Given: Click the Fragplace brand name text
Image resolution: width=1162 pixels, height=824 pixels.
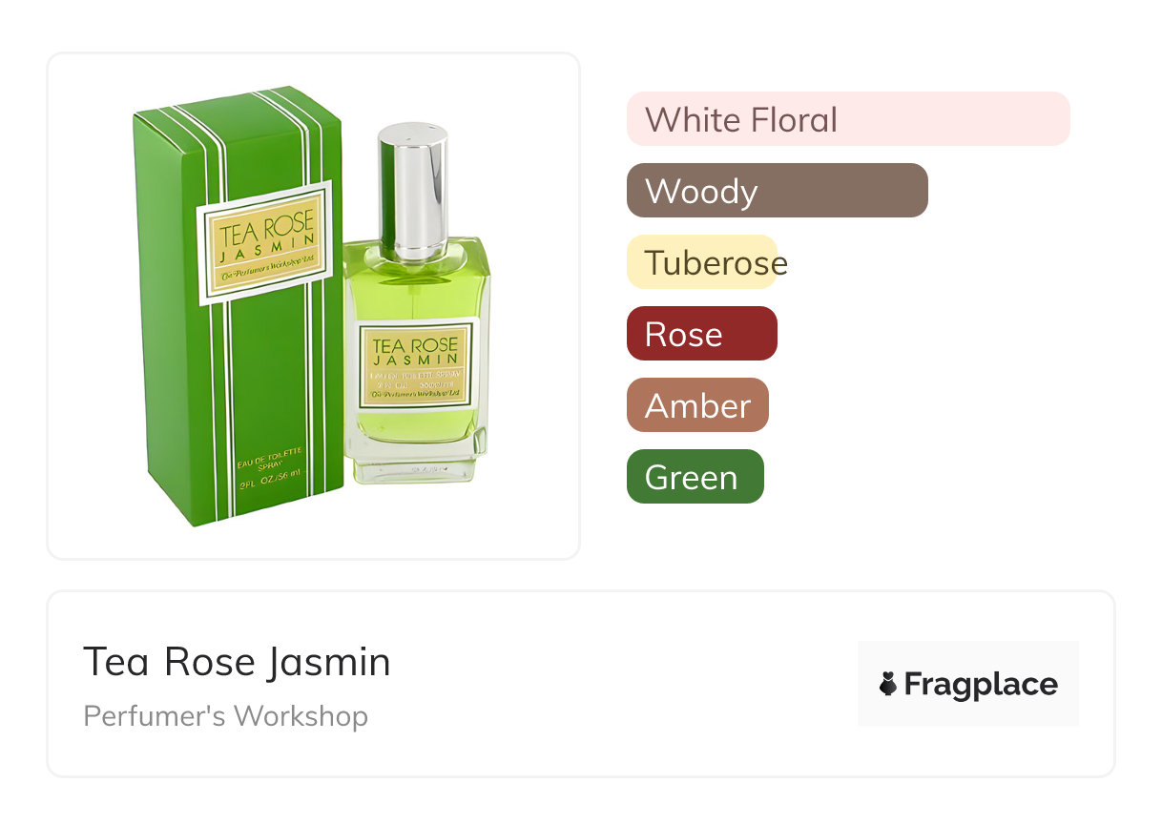Looking at the screenshot, I should click(981, 684).
